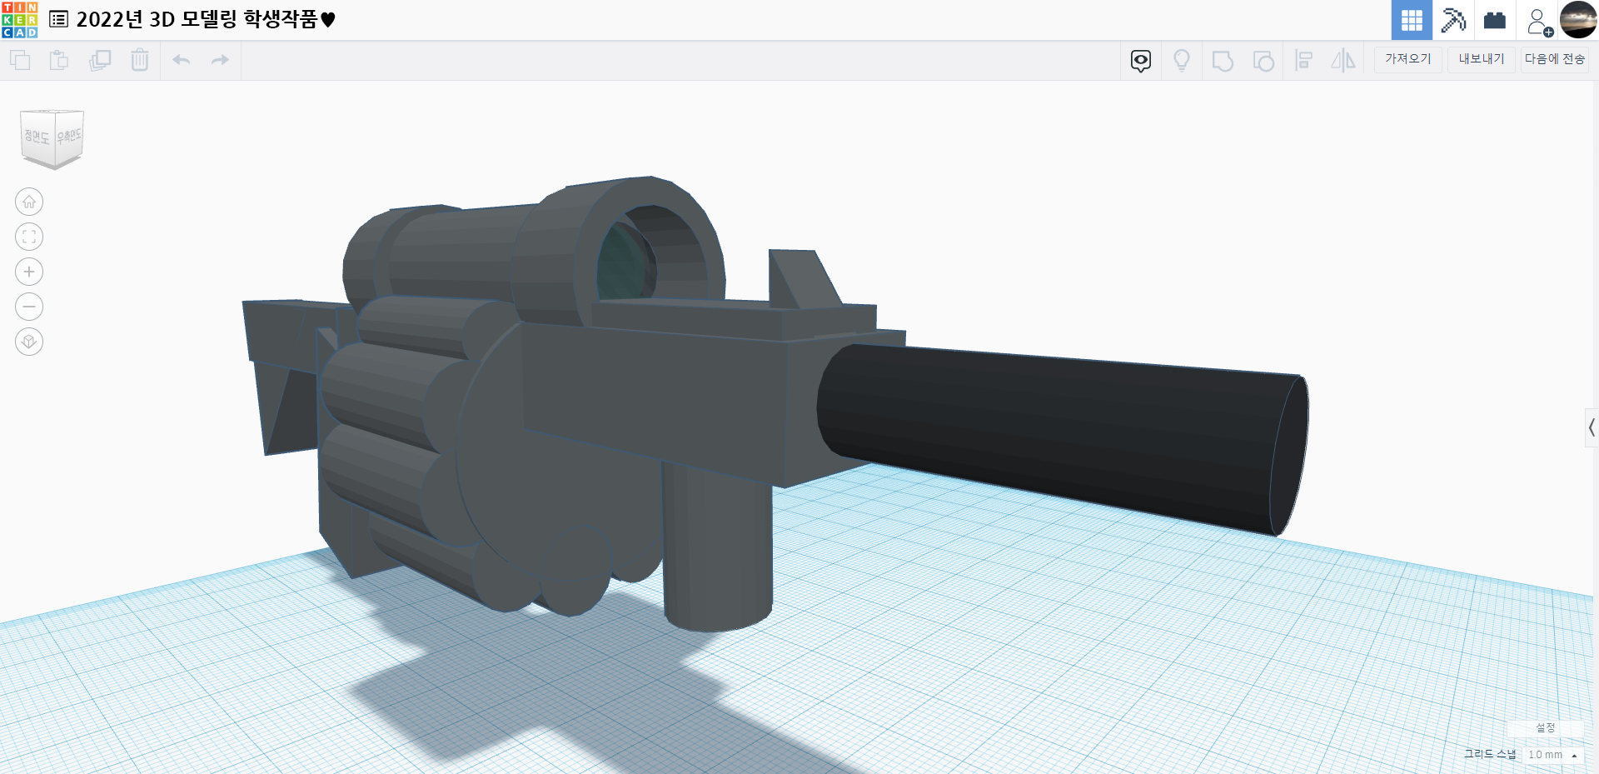Screen dimensions: 1599x774
Task: Click the Align tool icon
Action: (x=1304, y=61)
